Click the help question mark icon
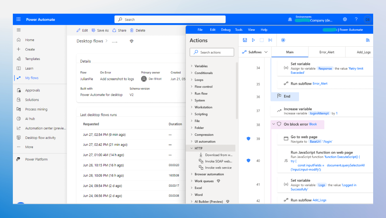 (x=356, y=20)
